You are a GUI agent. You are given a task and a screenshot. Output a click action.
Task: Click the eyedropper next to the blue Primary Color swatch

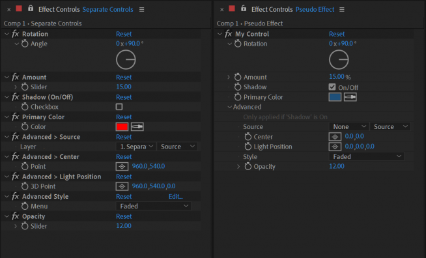[350, 97]
